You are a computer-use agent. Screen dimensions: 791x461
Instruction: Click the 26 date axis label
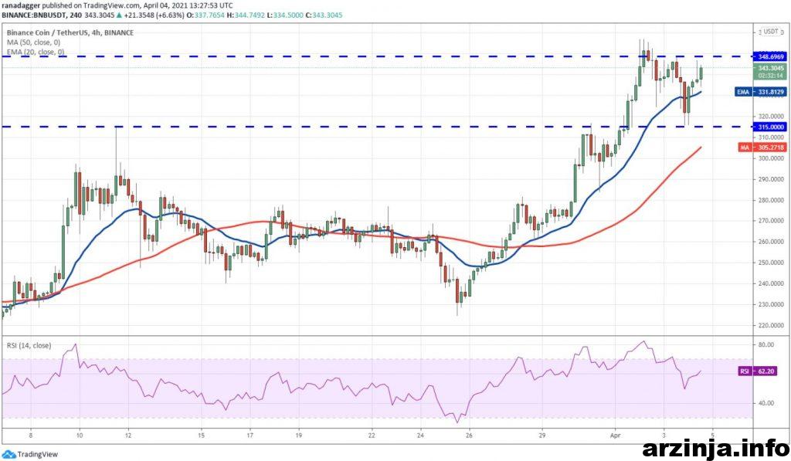469,435
